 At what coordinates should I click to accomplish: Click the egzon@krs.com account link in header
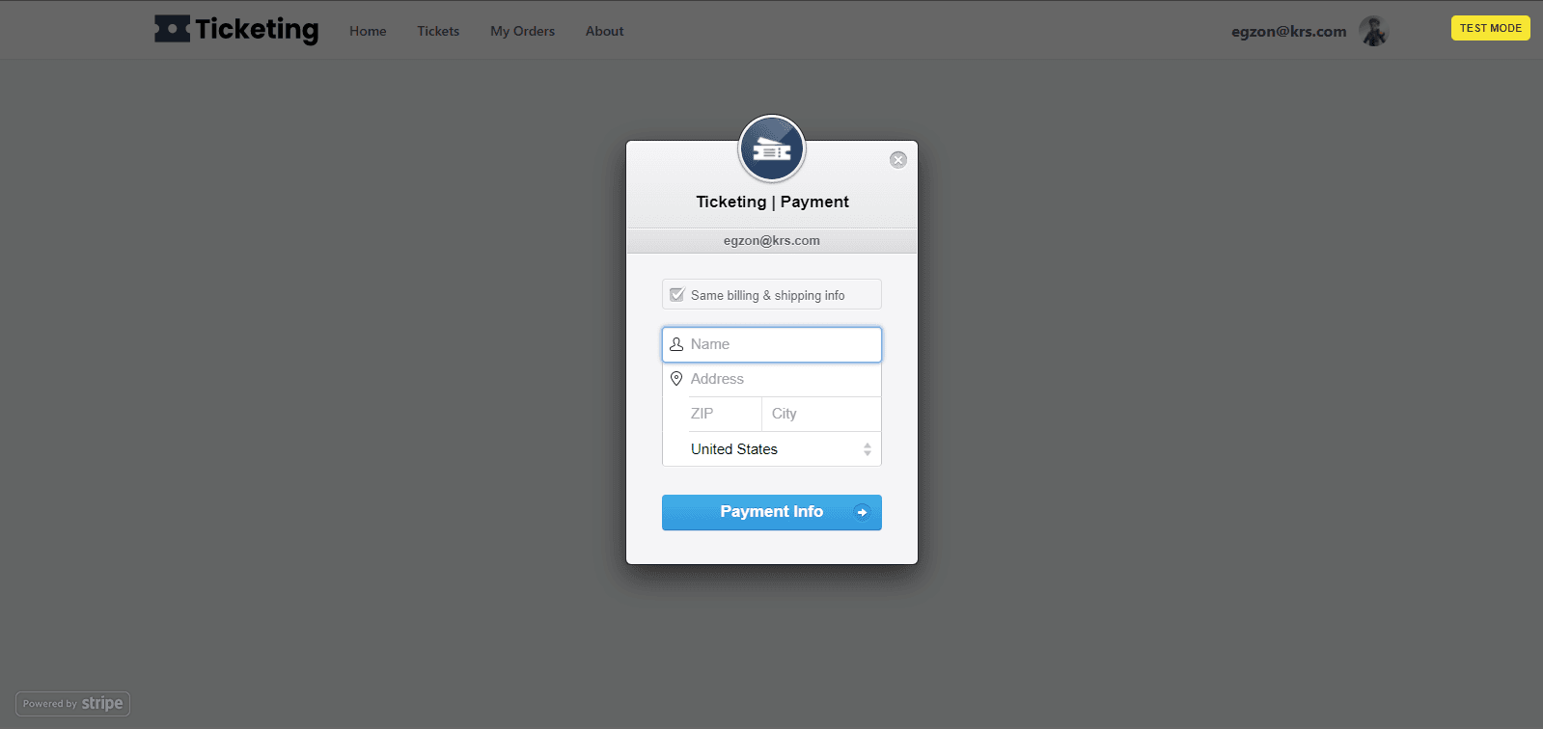click(1288, 31)
